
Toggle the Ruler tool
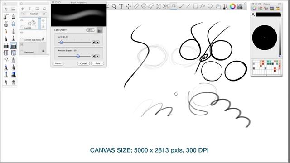coord(136,6)
